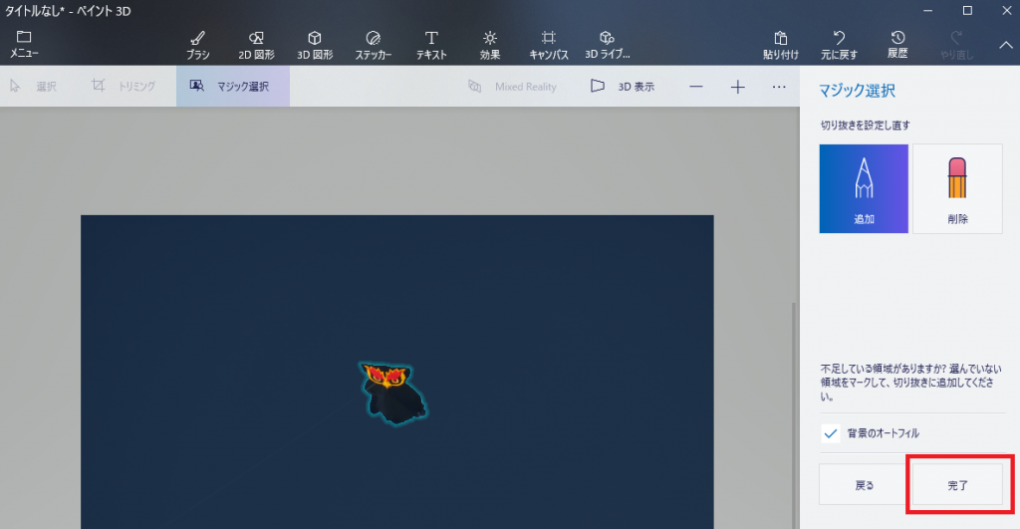The image size is (1020, 529).
Task: Collapse the ribbon with the chevron
Action: [x=1006, y=45]
